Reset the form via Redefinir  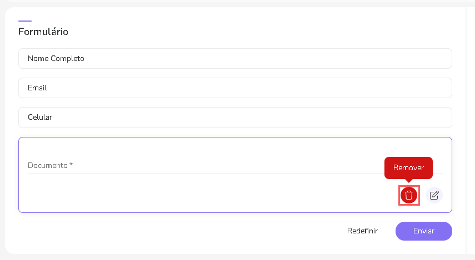pyautogui.click(x=362, y=231)
